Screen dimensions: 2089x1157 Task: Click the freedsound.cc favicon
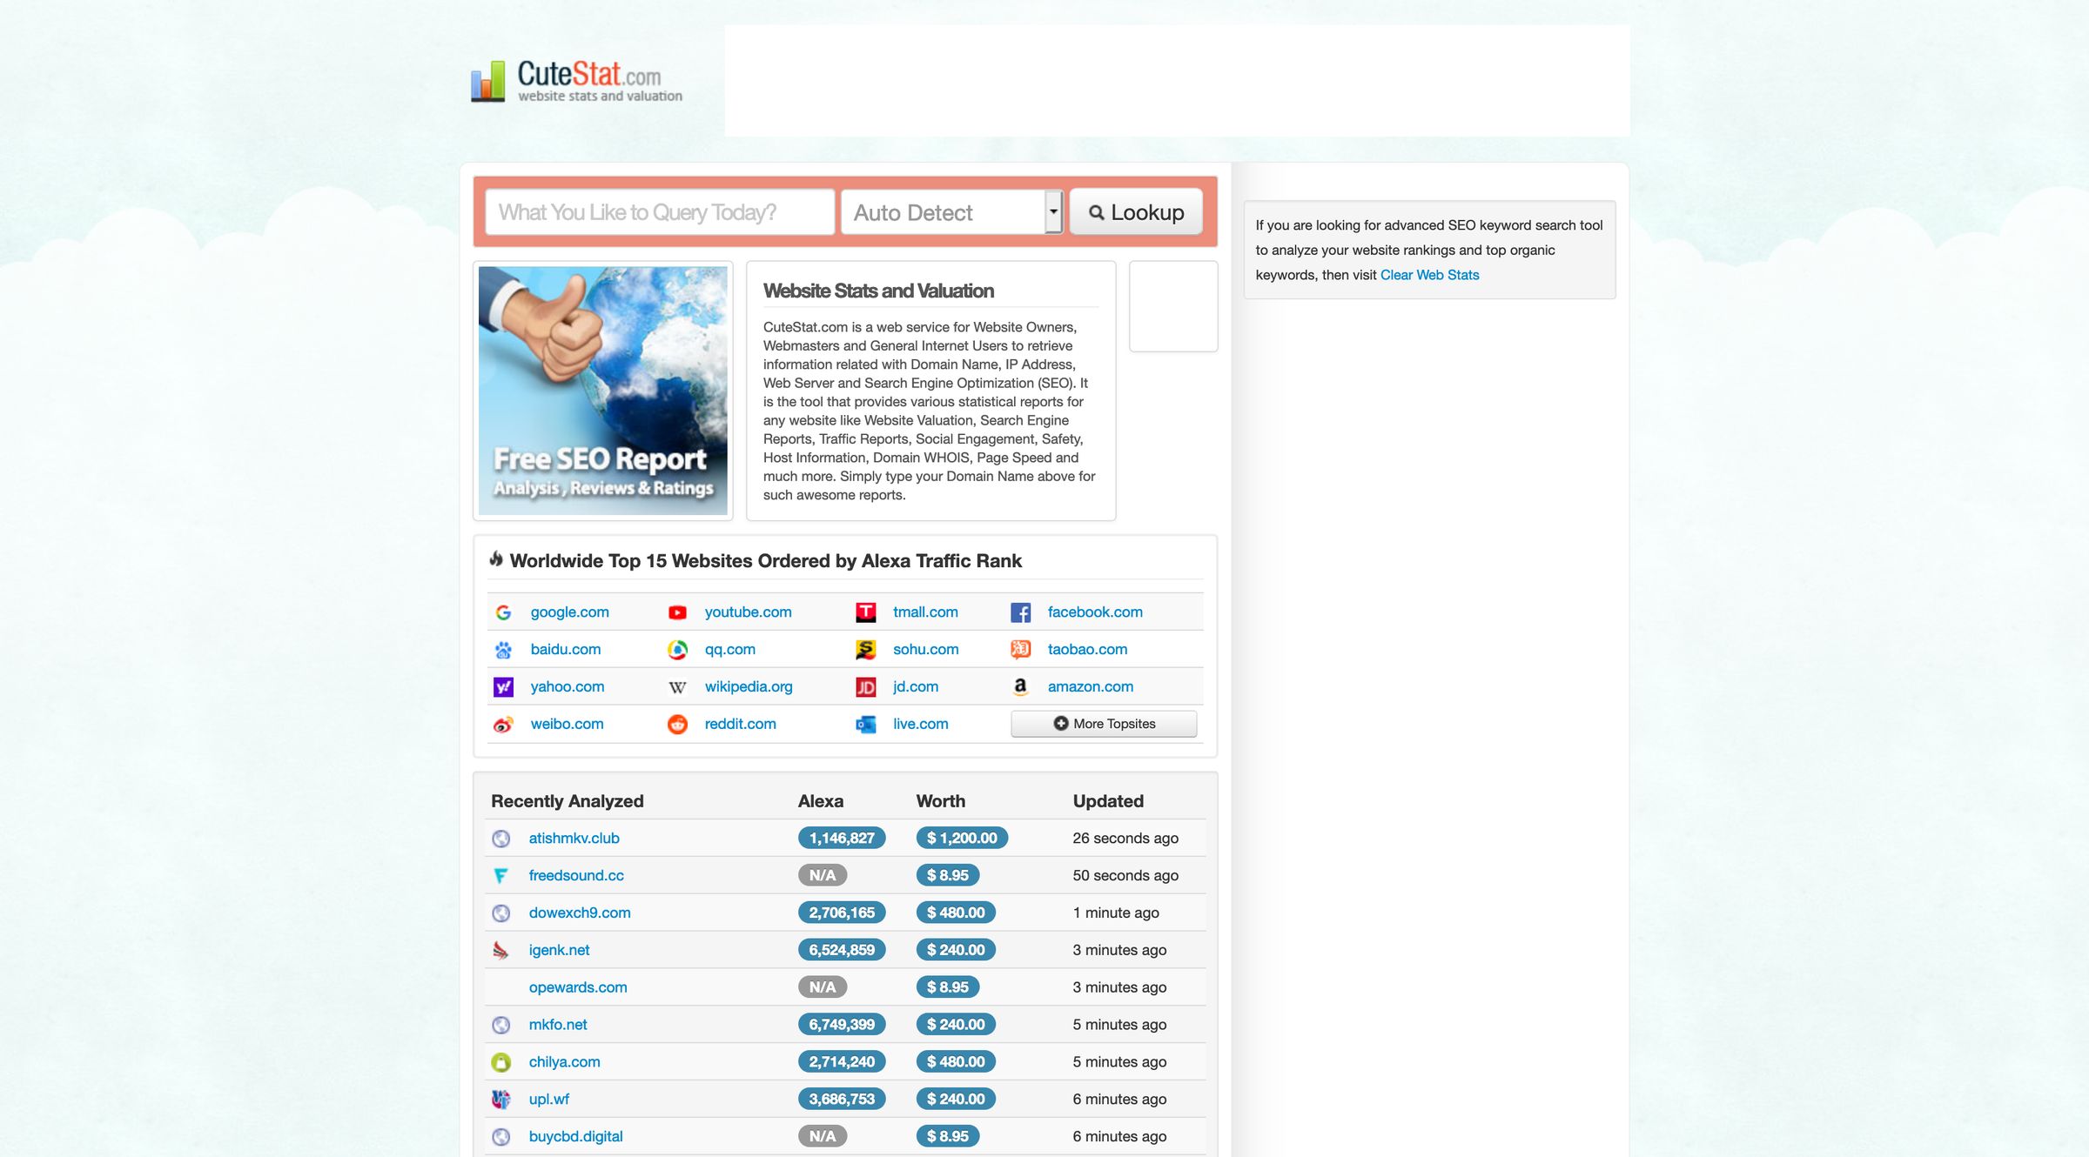501,875
